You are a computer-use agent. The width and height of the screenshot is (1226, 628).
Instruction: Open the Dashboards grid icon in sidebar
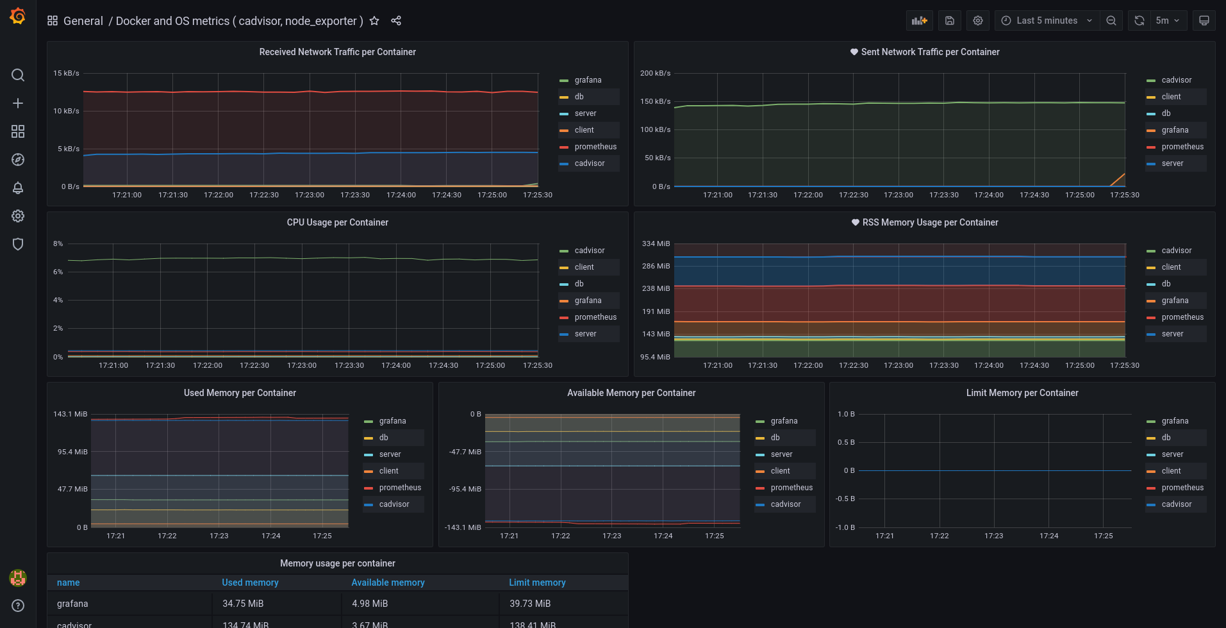point(18,131)
